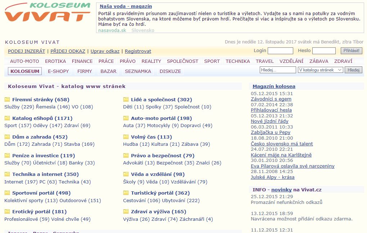
Task: Click folder icon beside Zdraví a výživa
Action: 126,212
